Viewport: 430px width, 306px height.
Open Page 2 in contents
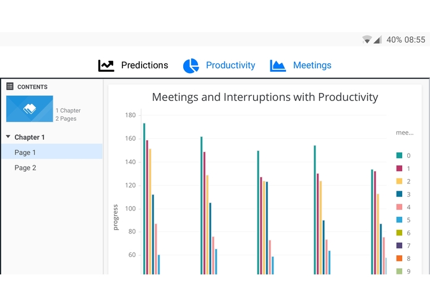point(25,168)
